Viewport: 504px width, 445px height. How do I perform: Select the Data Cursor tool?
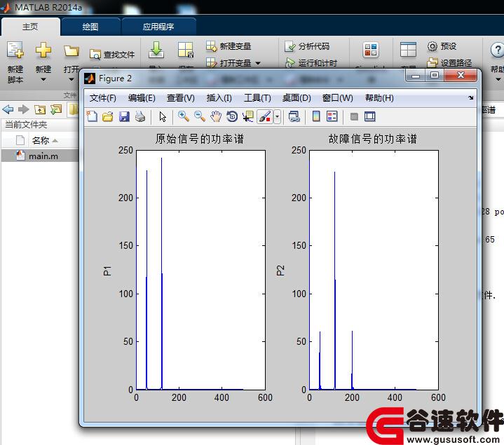[x=248, y=116]
